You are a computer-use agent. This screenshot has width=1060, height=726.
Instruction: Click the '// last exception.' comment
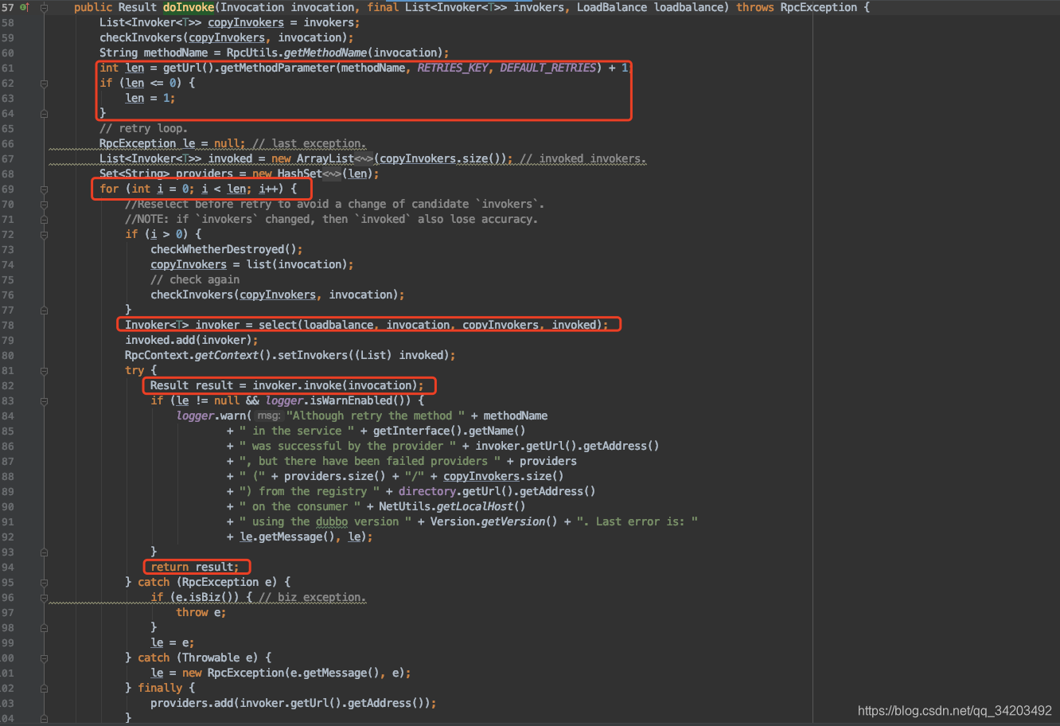(309, 143)
